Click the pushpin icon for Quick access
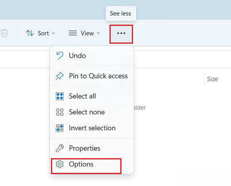Viewport: 231px width, 186px height. (60, 76)
